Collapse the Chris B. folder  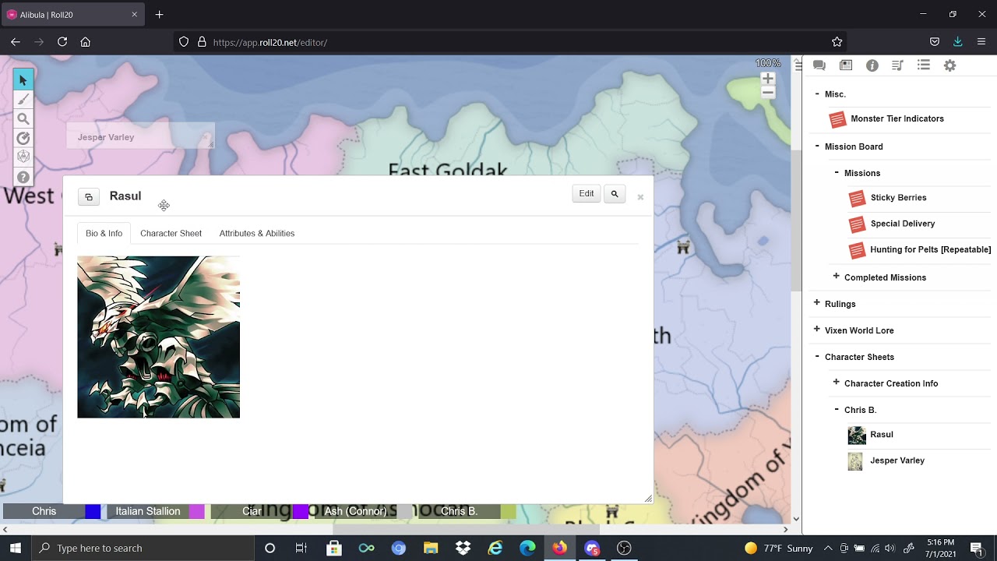click(x=837, y=409)
